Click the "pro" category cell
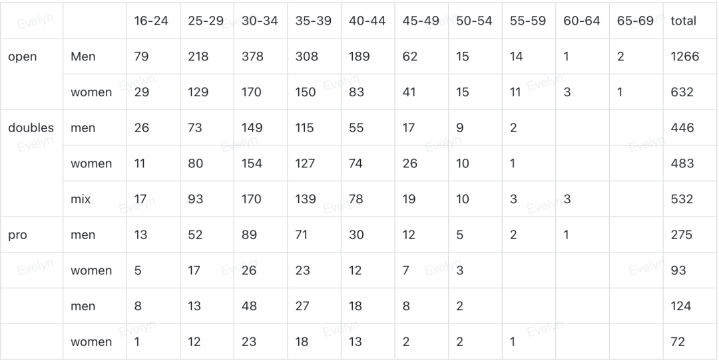The height and width of the screenshot is (362, 719). pos(18,234)
